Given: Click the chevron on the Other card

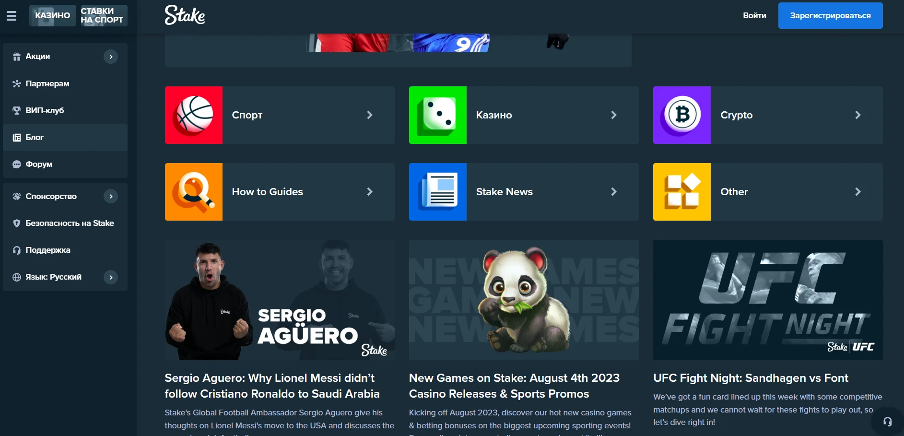Looking at the screenshot, I should [x=858, y=192].
